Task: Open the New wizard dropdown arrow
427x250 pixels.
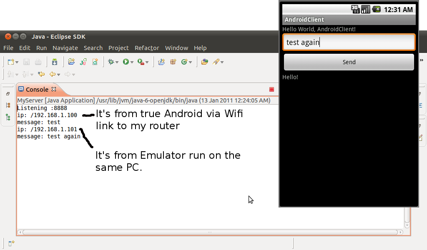Action: [x=17, y=61]
